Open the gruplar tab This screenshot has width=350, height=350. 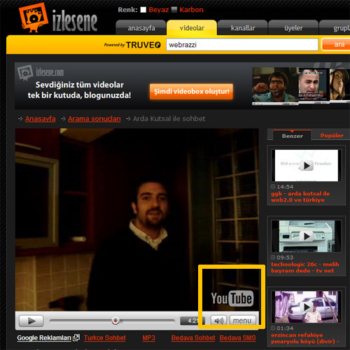(335, 28)
